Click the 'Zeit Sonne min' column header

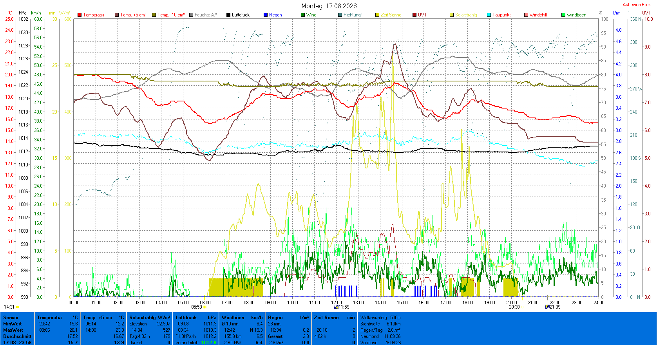335,318
